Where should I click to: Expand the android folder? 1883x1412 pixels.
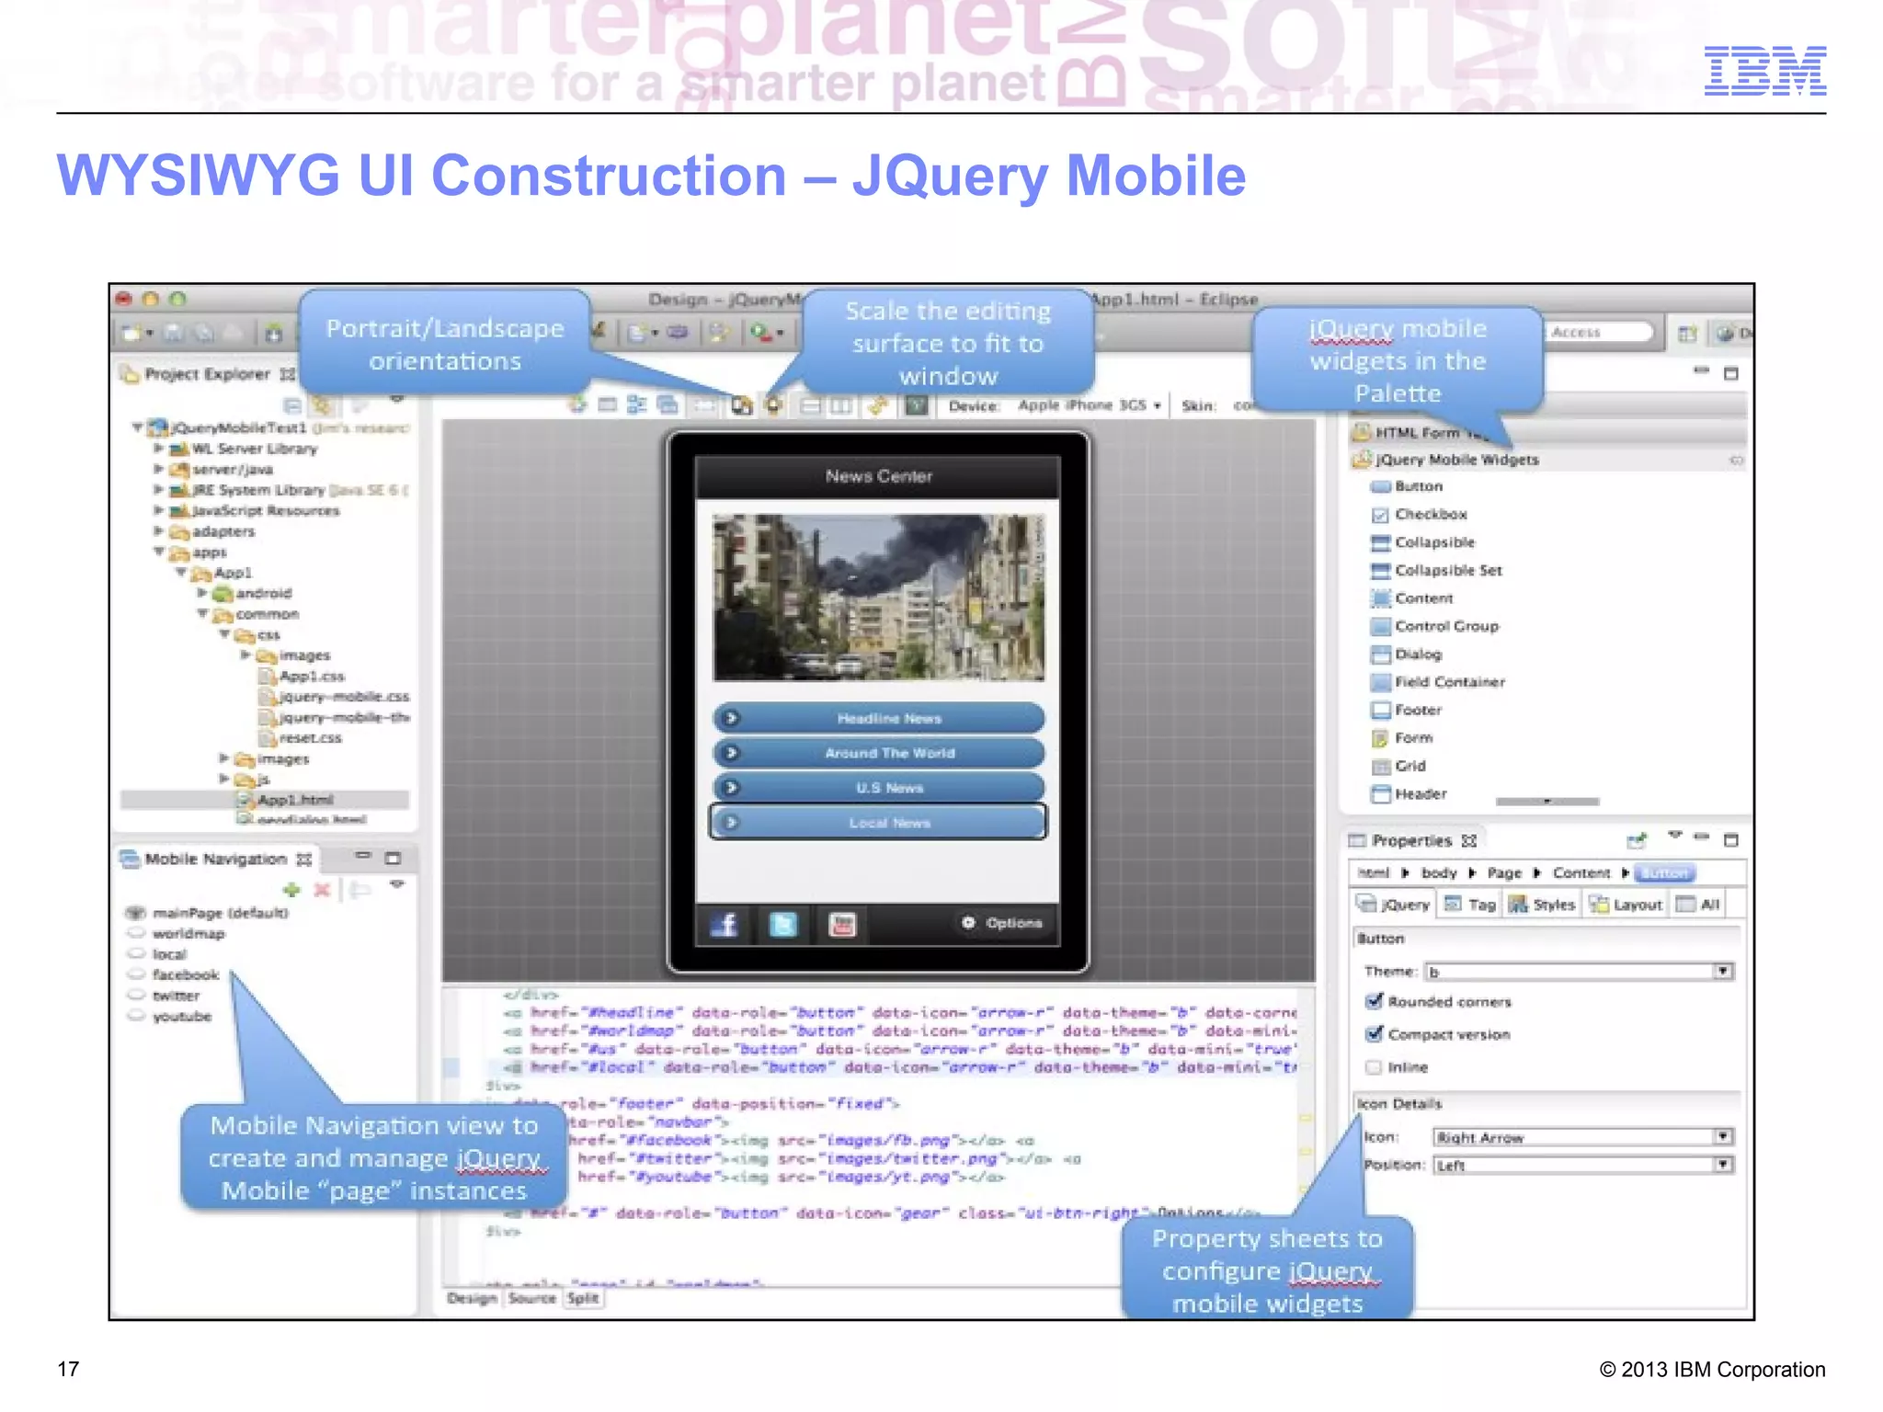202,593
